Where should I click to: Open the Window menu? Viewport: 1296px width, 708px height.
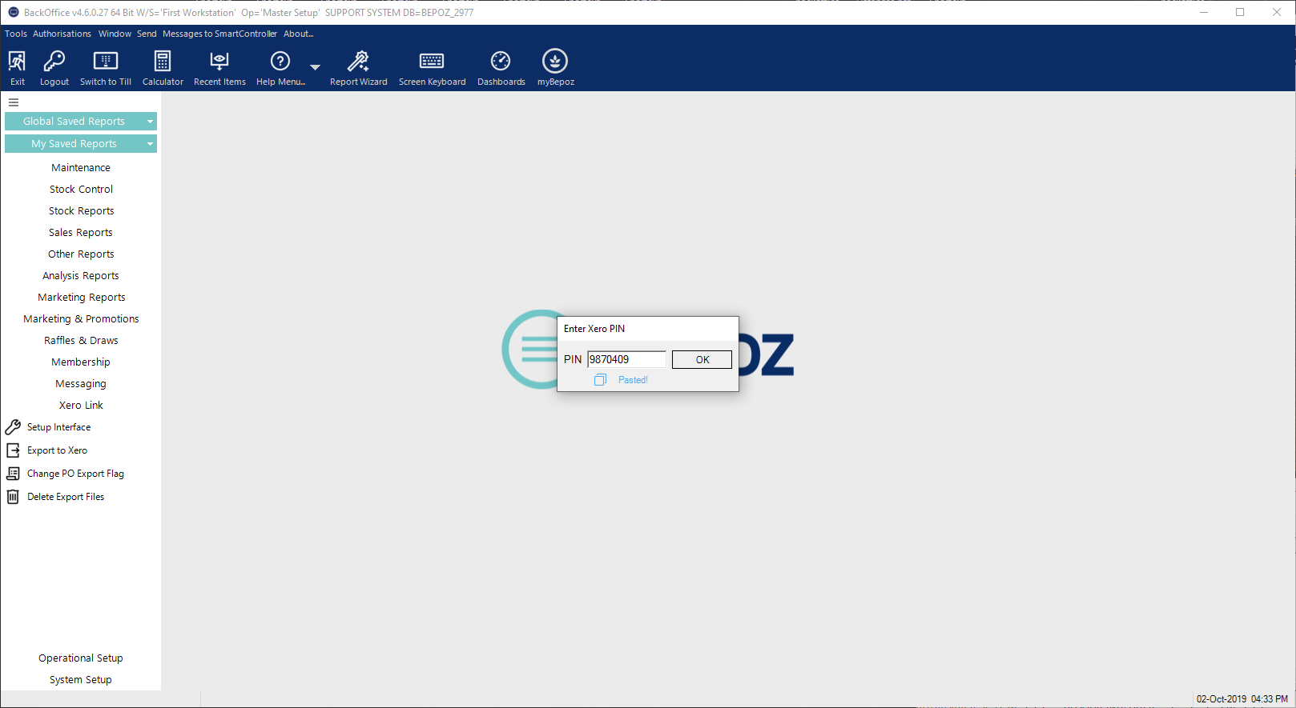tap(115, 34)
